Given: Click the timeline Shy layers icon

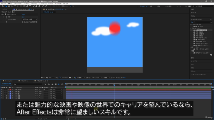Looking at the screenshot, I should [x=52, y=84].
